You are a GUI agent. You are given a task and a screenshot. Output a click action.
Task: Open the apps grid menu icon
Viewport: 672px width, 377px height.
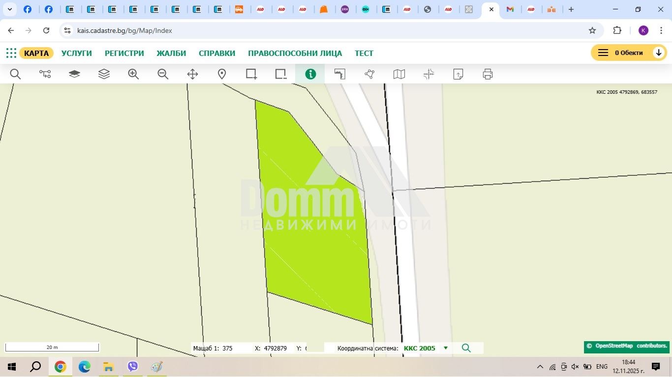pyautogui.click(x=11, y=53)
